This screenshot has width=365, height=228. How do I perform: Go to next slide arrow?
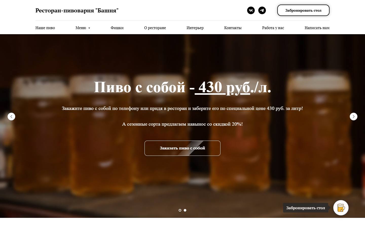point(354,117)
